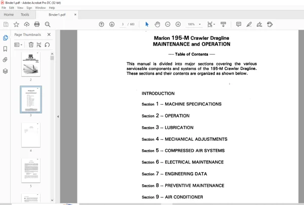Bookmark the file with the star icon

[16, 24]
